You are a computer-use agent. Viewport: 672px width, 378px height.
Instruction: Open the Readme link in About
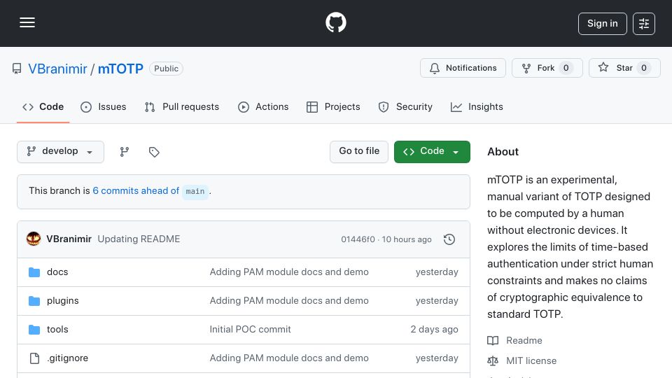click(x=524, y=341)
